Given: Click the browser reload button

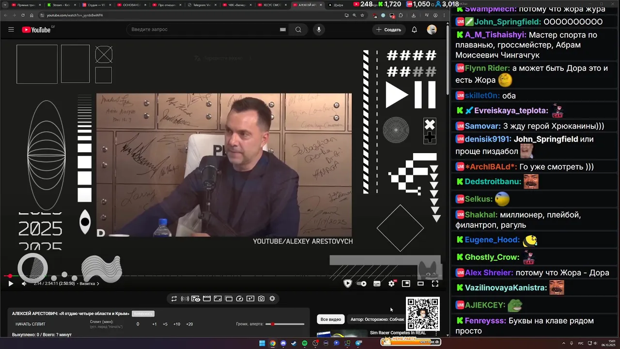Looking at the screenshot, I should click(23, 15).
